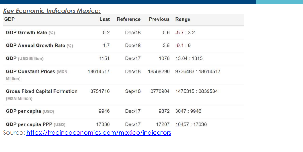The width and height of the screenshot is (303, 152).
Task: Click the range '13.04 : 1315'
Action: pyautogui.click(x=189, y=58)
